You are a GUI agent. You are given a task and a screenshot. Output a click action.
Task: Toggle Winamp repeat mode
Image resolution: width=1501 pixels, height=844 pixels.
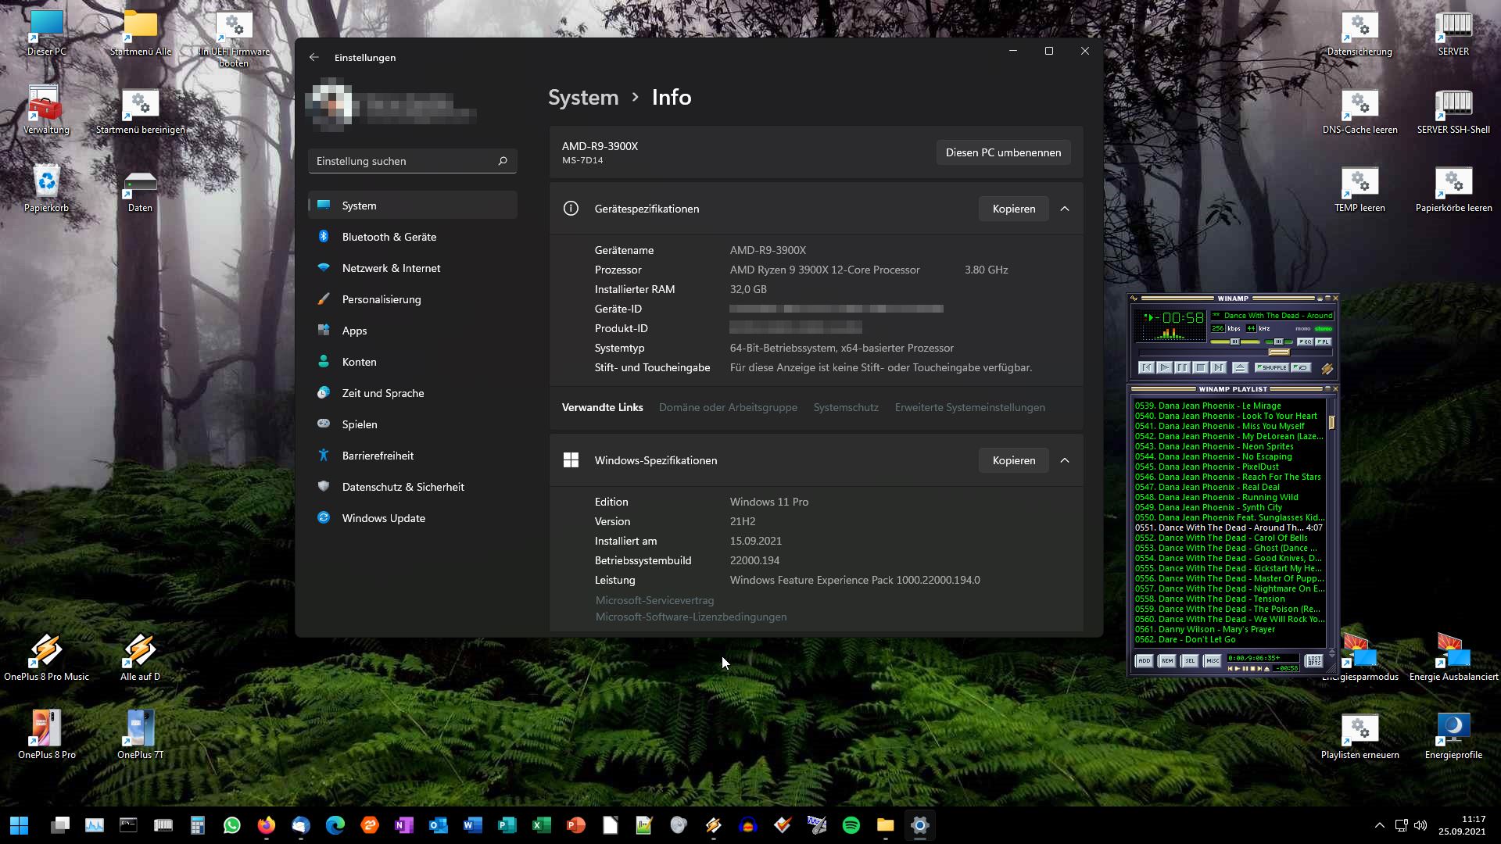coord(1302,367)
